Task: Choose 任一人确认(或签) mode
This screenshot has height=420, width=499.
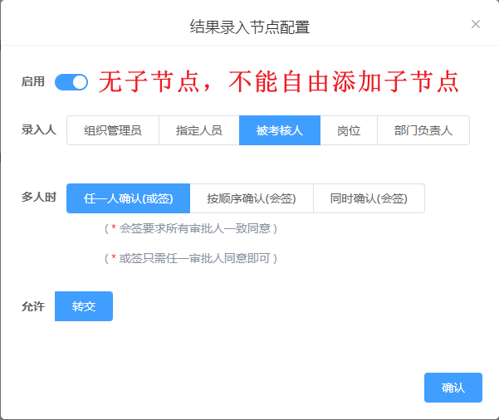Action: (128, 198)
